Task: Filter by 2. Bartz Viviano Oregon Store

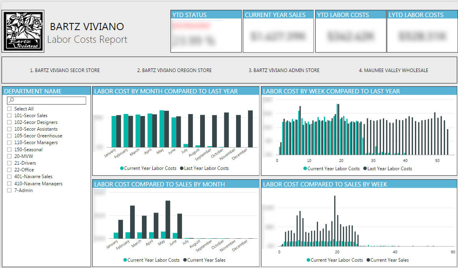Action: click(174, 70)
